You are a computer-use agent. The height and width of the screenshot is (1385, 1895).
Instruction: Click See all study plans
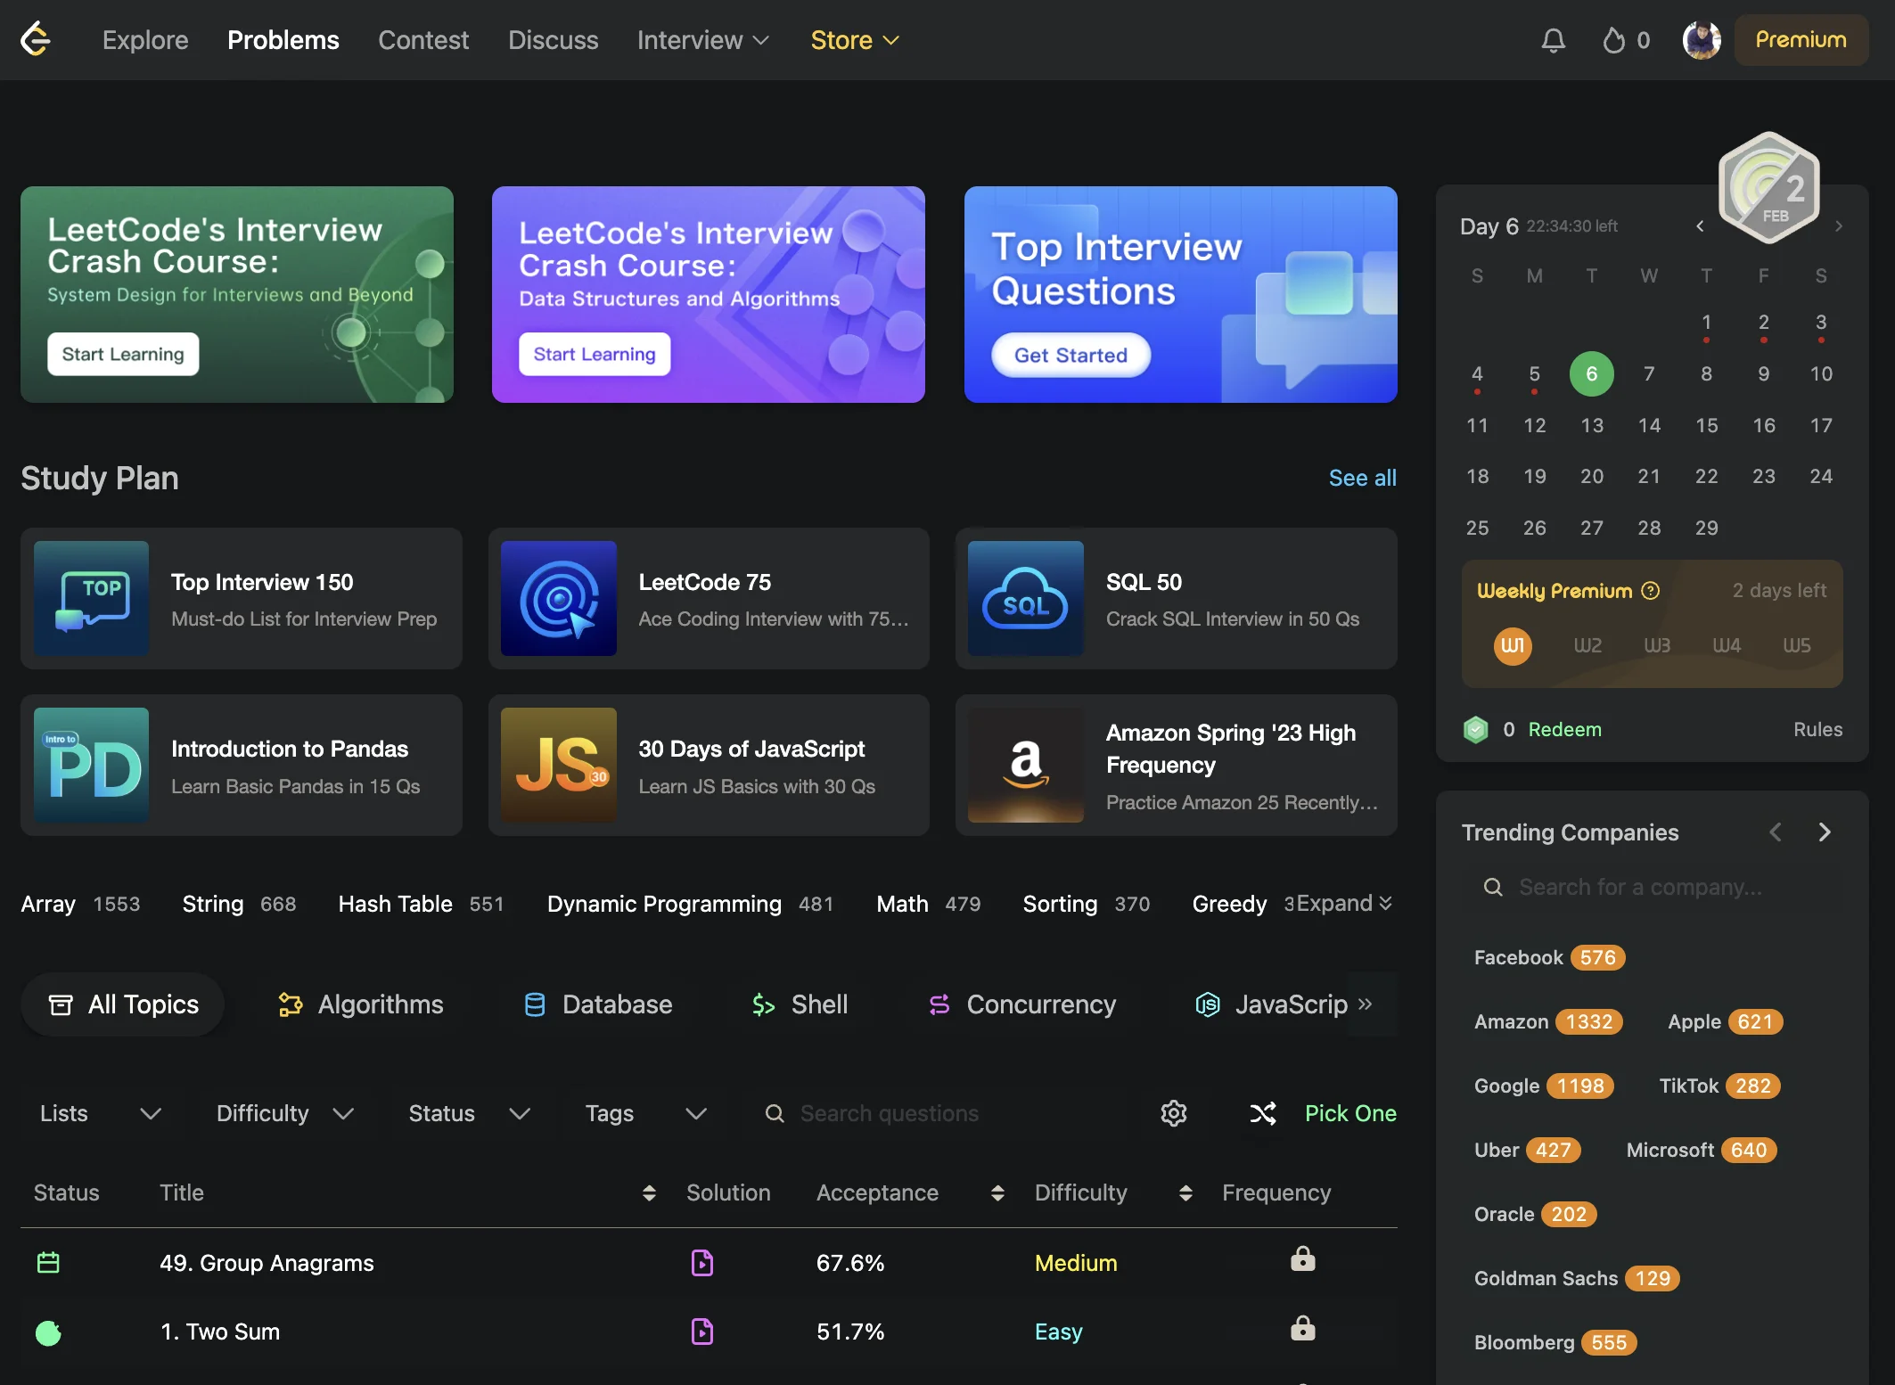pyautogui.click(x=1362, y=479)
